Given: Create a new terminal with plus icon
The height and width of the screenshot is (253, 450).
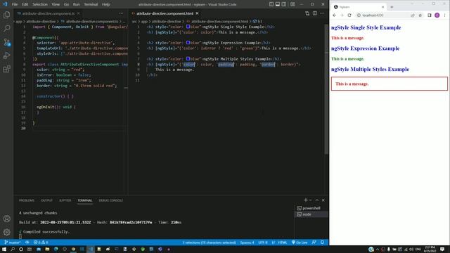Looking at the screenshot, I should 306,200.
